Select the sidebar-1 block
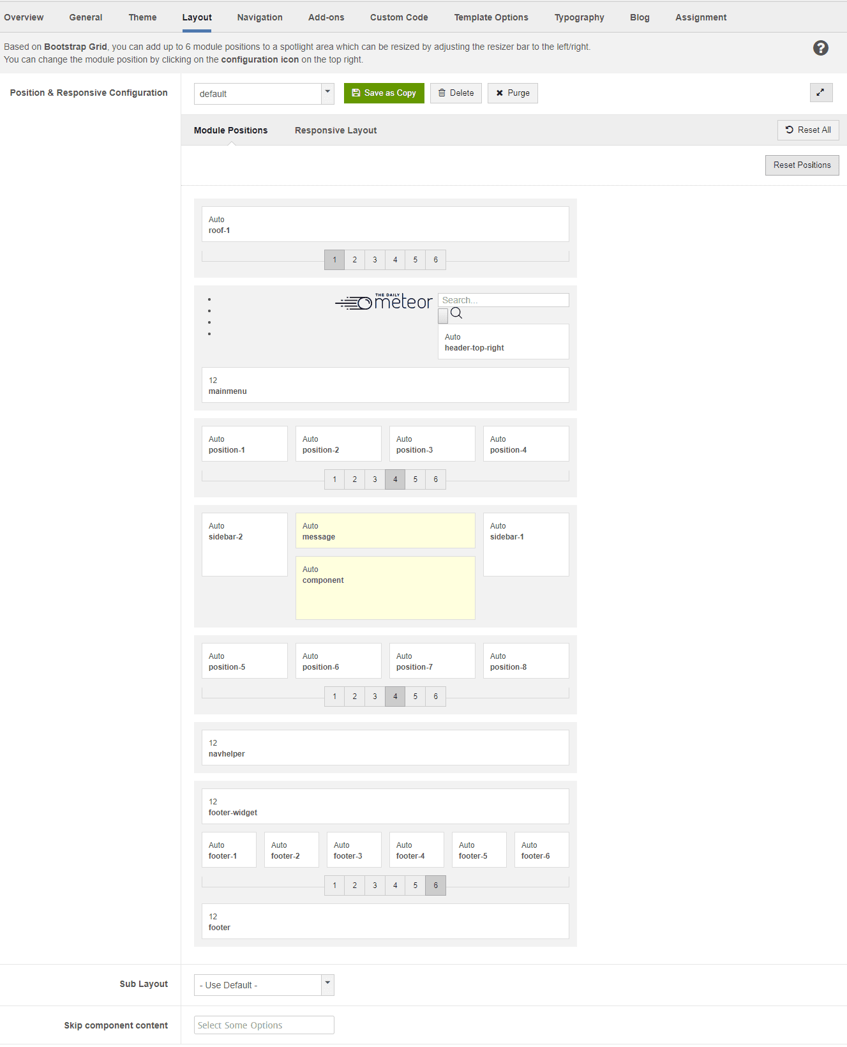The height and width of the screenshot is (1047, 847). [526, 545]
